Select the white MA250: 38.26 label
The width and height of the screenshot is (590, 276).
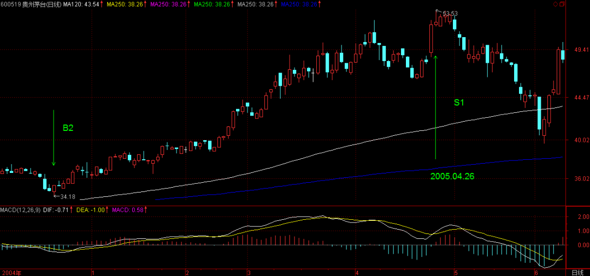click(256, 4)
